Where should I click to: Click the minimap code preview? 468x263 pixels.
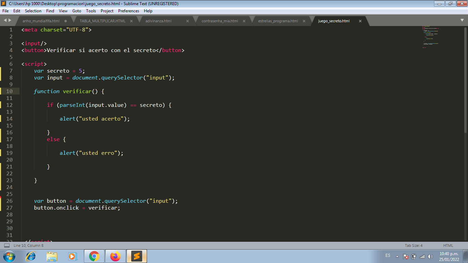(430, 37)
